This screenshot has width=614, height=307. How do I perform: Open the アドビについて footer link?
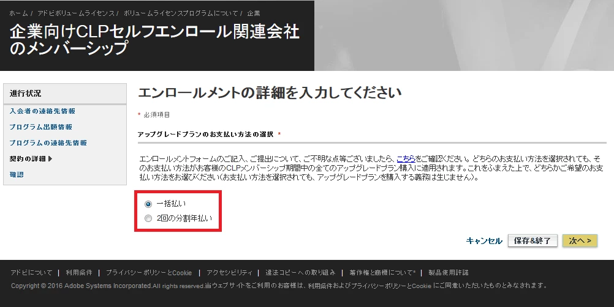(31, 273)
